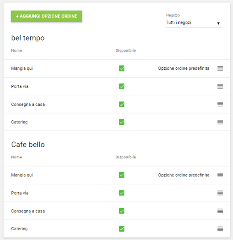Toggle Consegna a casa availability in Cafe bello
The image size is (233, 240).
122,211
